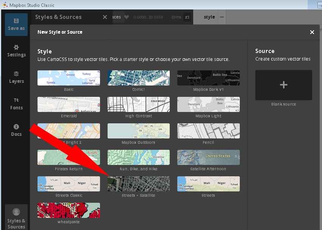Viewport: 322px width, 230px height.
Task: Click the z3 zoom level badge
Action: pos(188,17)
